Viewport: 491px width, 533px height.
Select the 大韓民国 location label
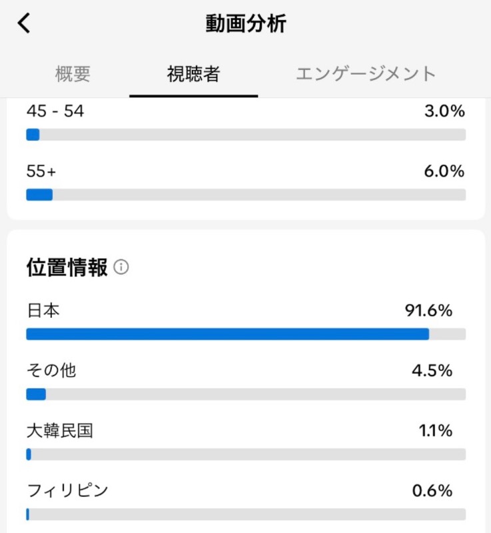click(x=60, y=430)
